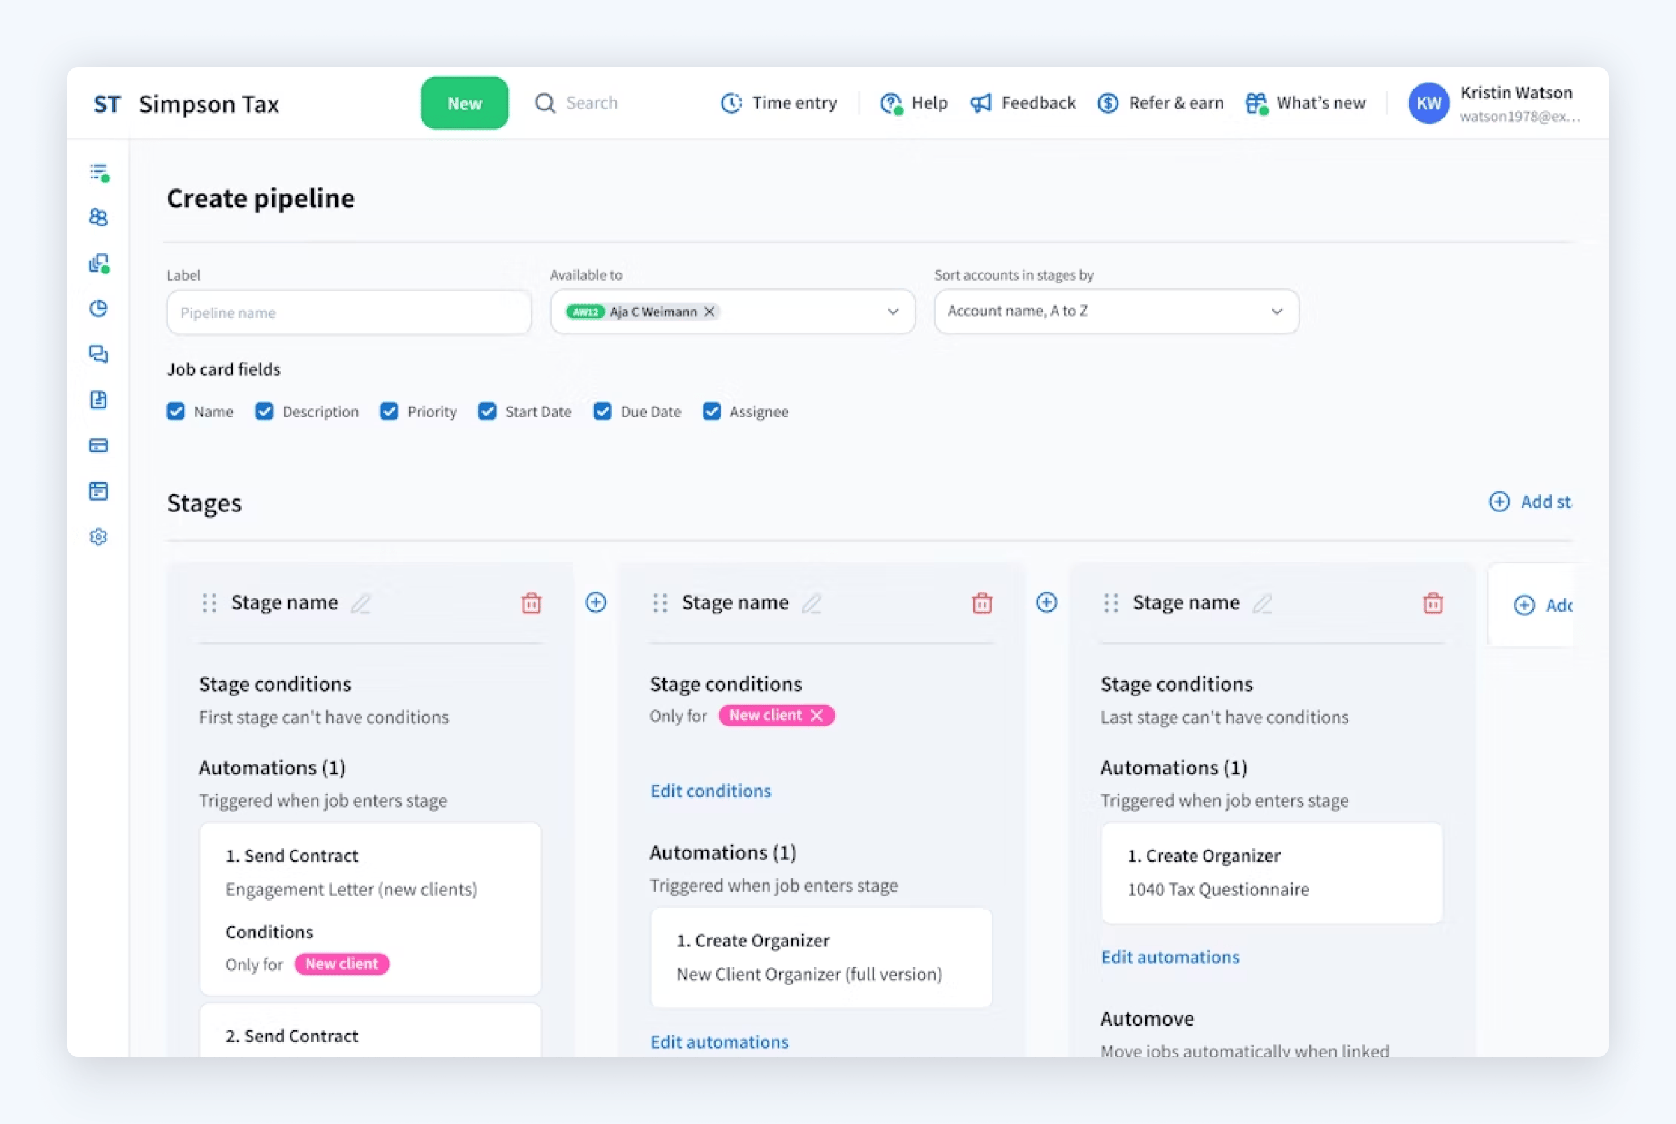Viewport: 1676px width, 1124px height.
Task: Click the Refer & earn dollar icon
Action: tap(1108, 103)
